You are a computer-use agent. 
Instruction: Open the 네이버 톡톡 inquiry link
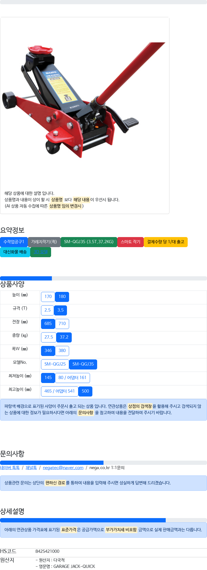(10, 467)
